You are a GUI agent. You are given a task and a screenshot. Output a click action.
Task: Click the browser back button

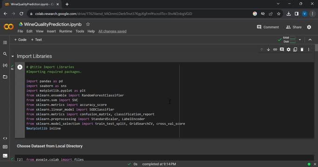click(5, 13)
